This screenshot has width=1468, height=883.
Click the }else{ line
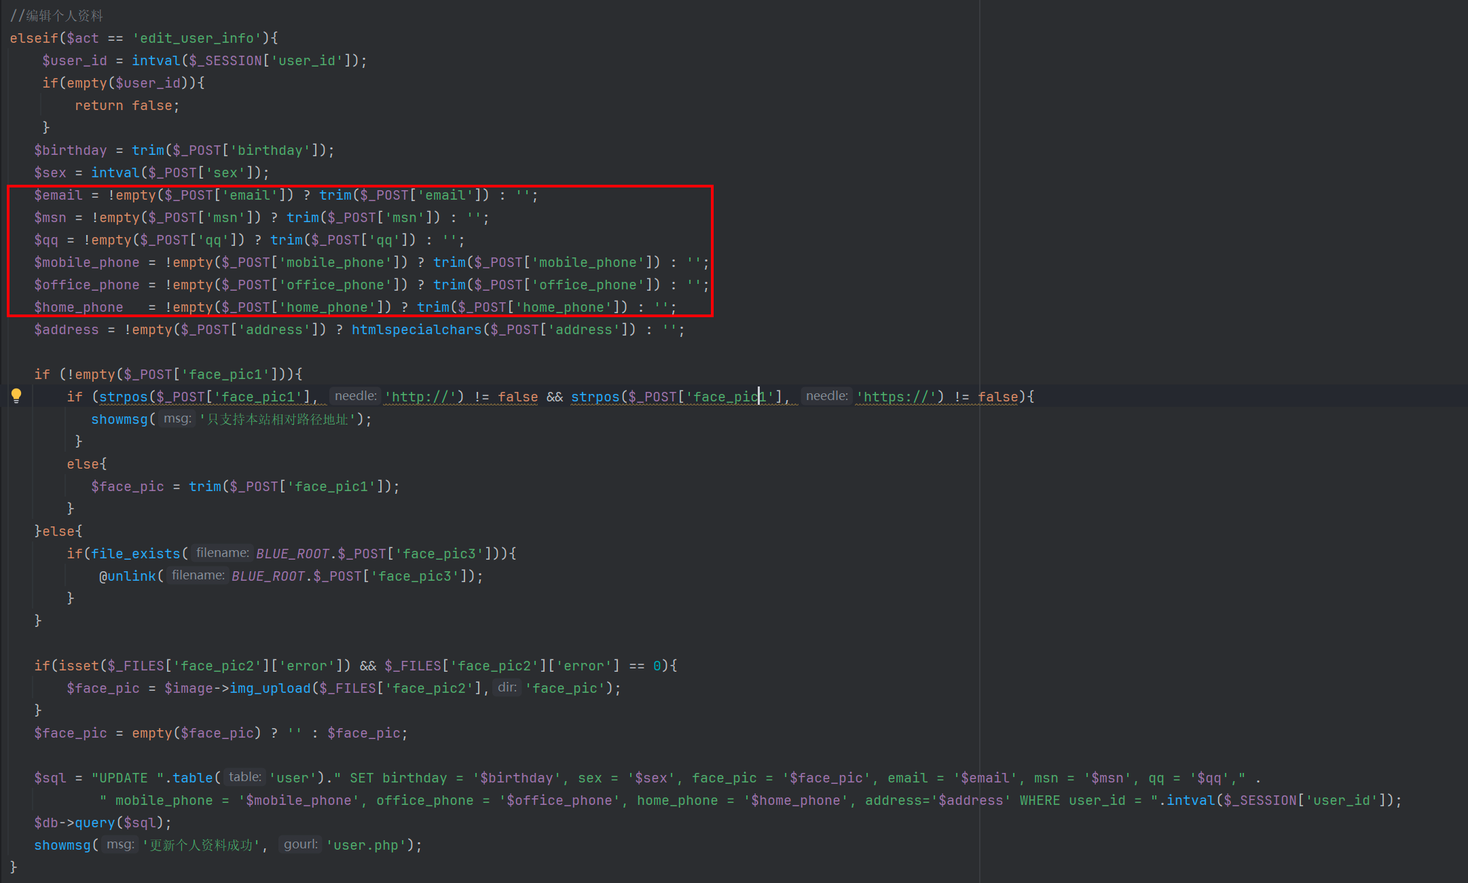coord(58,531)
